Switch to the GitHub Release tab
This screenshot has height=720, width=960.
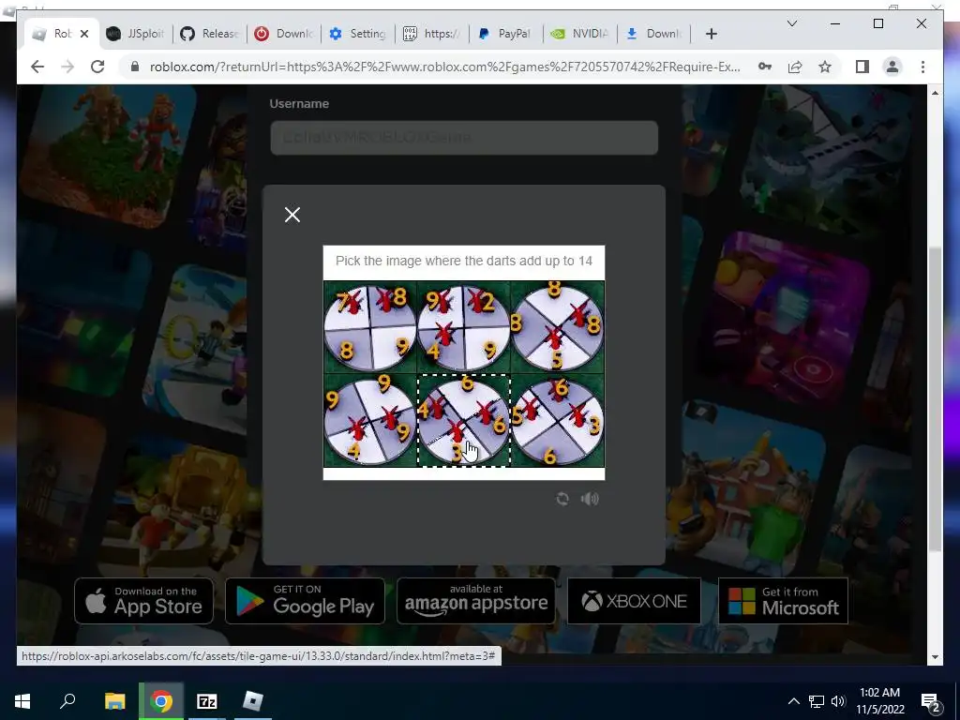(x=210, y=34)
